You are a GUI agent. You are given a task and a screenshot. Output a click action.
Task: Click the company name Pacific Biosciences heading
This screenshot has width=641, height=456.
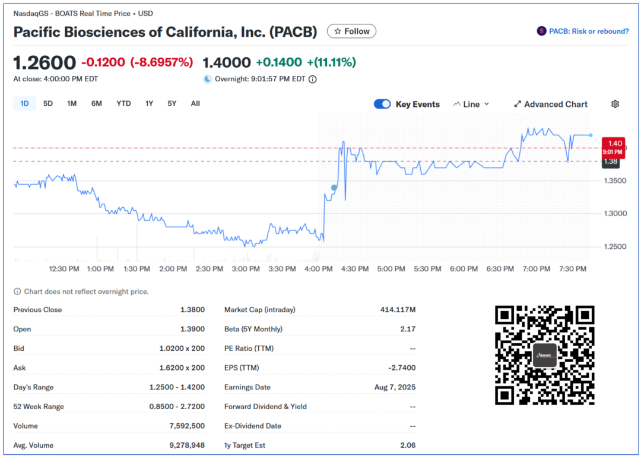(x=165, y=32)
